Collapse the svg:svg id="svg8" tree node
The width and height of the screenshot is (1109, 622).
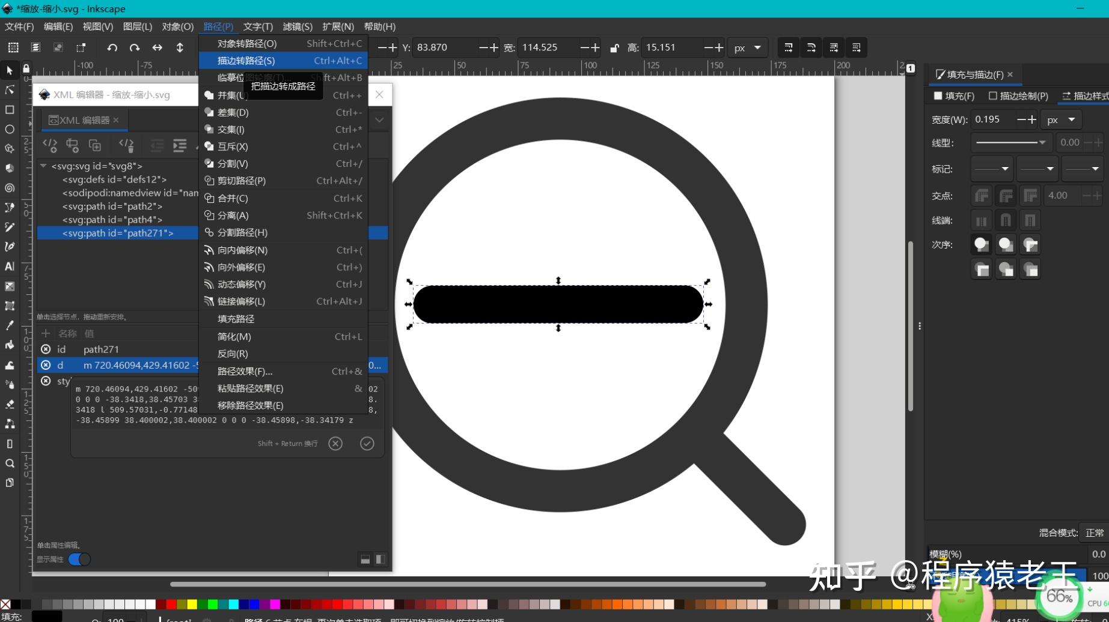pos(43,166)
